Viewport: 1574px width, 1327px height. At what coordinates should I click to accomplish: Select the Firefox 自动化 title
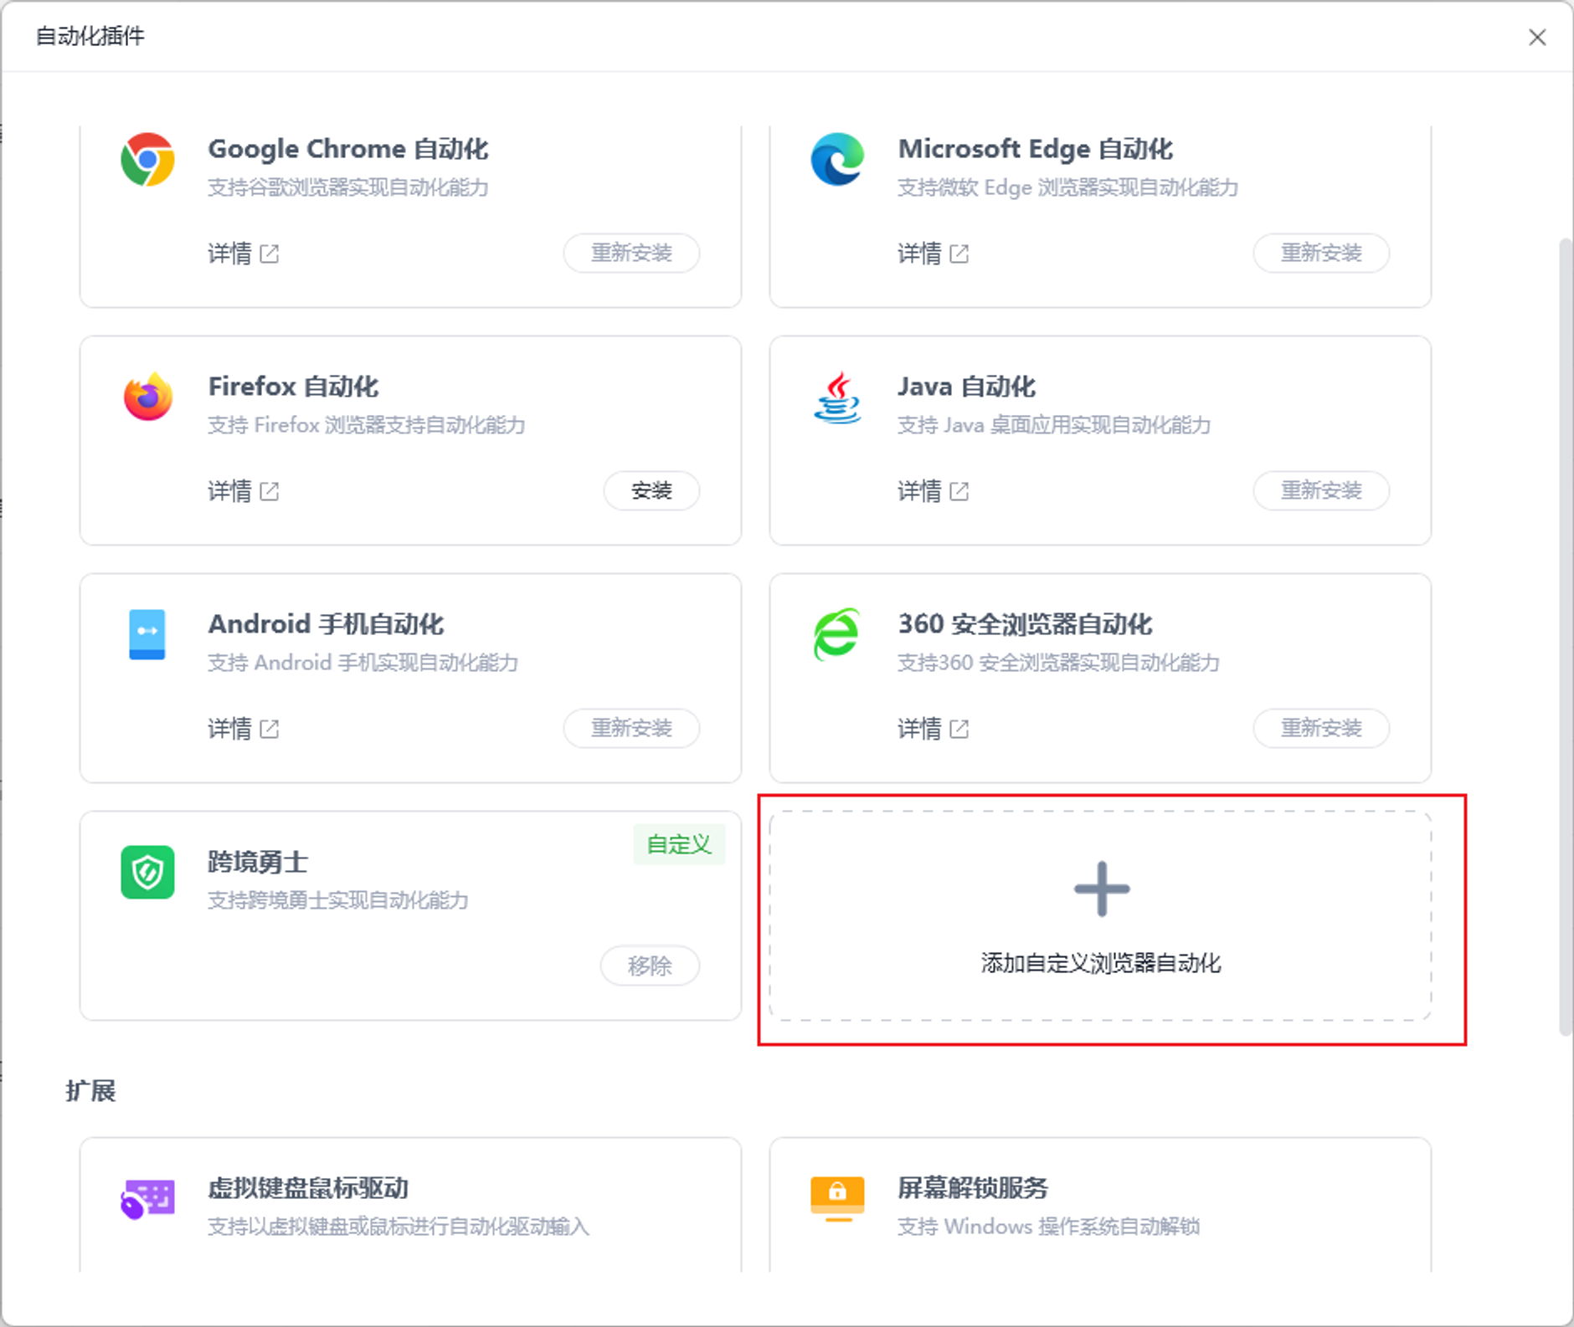[294, 387]
